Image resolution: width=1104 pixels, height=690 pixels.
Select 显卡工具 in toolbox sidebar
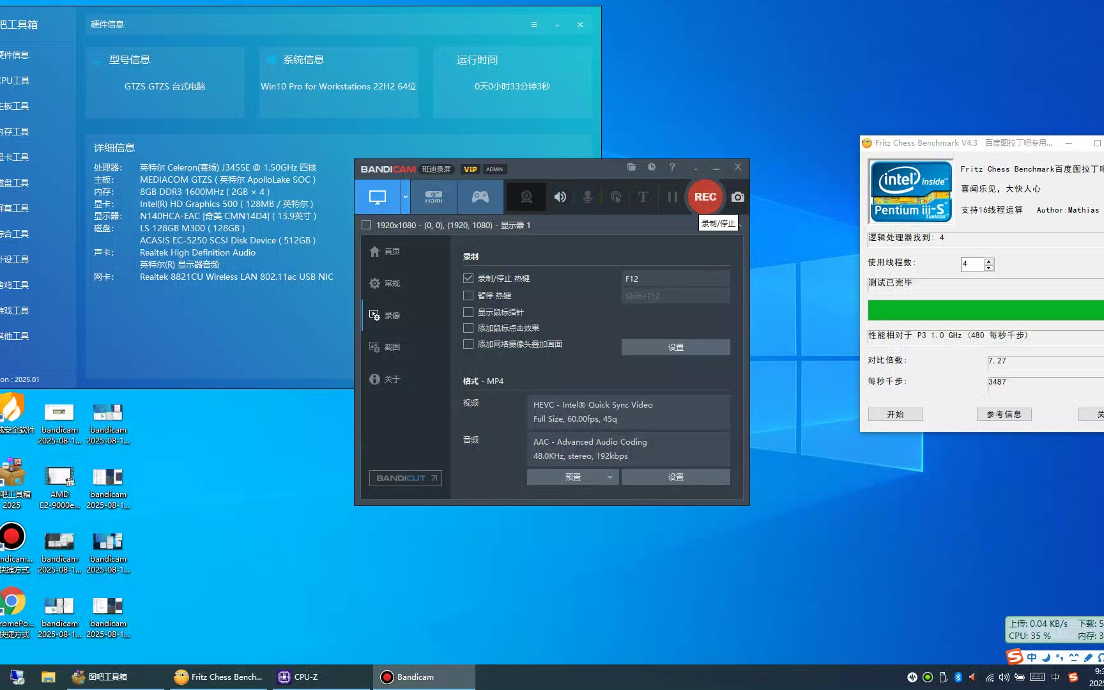click(x=15, y=157)
